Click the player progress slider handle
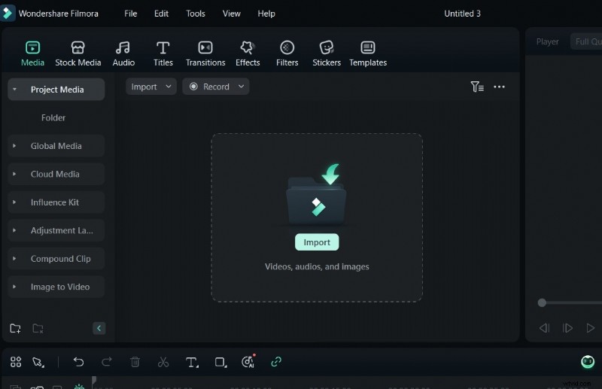The image size is (602, 389). 542,302
